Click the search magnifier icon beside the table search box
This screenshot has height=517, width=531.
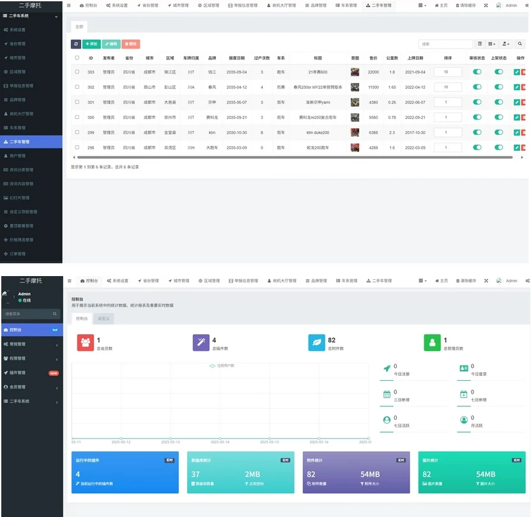[x=520, y=44]
